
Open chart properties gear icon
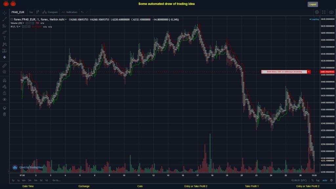pos(317,12)
